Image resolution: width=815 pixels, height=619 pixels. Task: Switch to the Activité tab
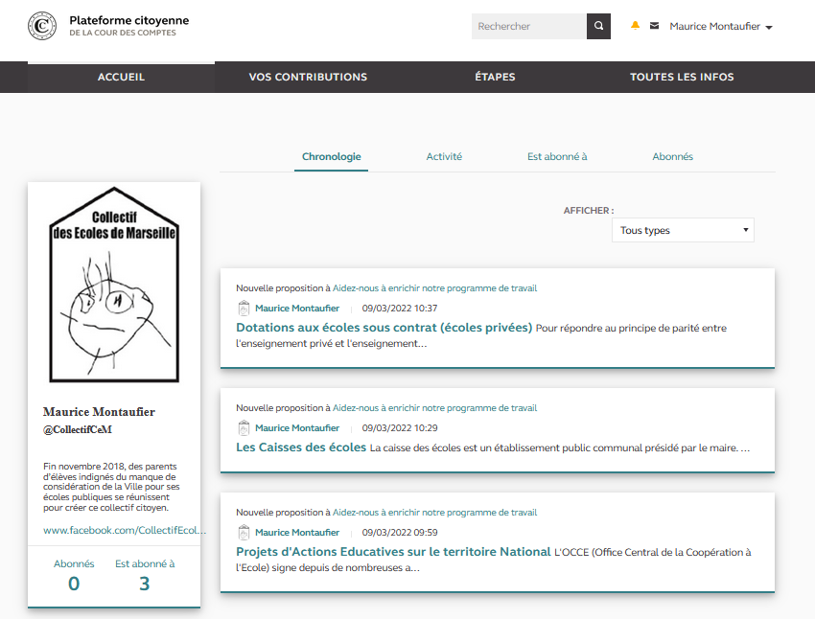(x=444, y=156)
